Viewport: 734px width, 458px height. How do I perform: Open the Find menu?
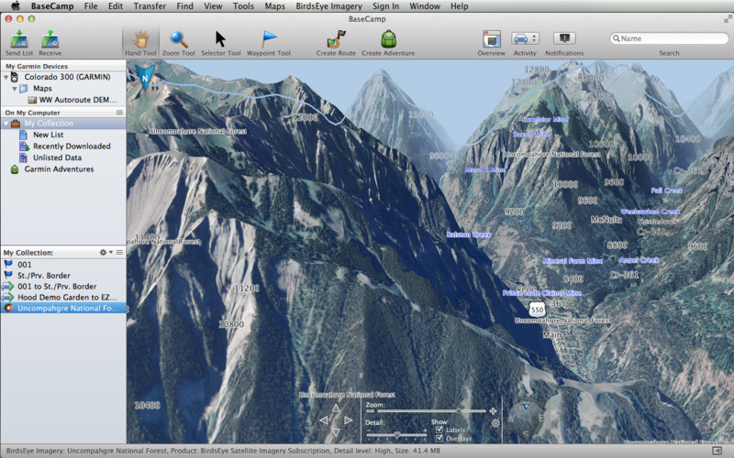click(x=185, y=6)
